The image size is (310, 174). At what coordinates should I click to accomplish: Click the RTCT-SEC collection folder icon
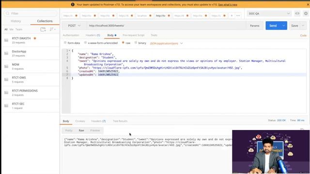pos(6,105)
